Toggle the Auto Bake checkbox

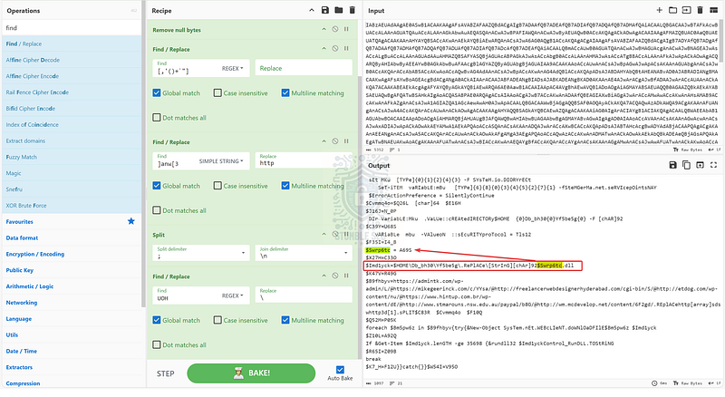coord(341,370)
